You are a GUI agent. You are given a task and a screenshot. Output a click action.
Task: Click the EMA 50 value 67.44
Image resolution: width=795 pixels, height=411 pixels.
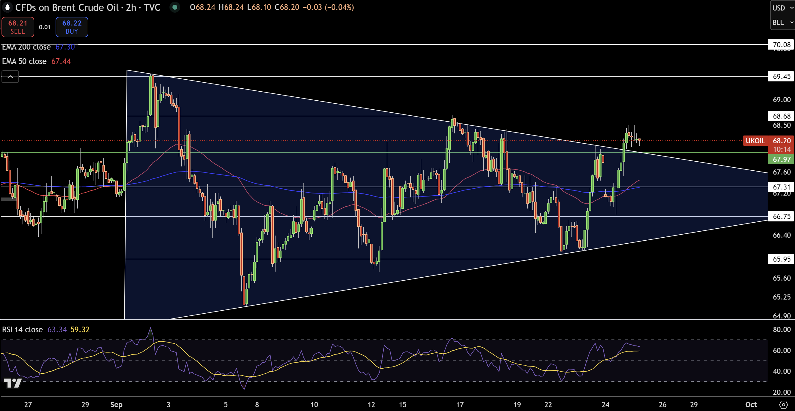pyautogui.click(x=61, y=61)
